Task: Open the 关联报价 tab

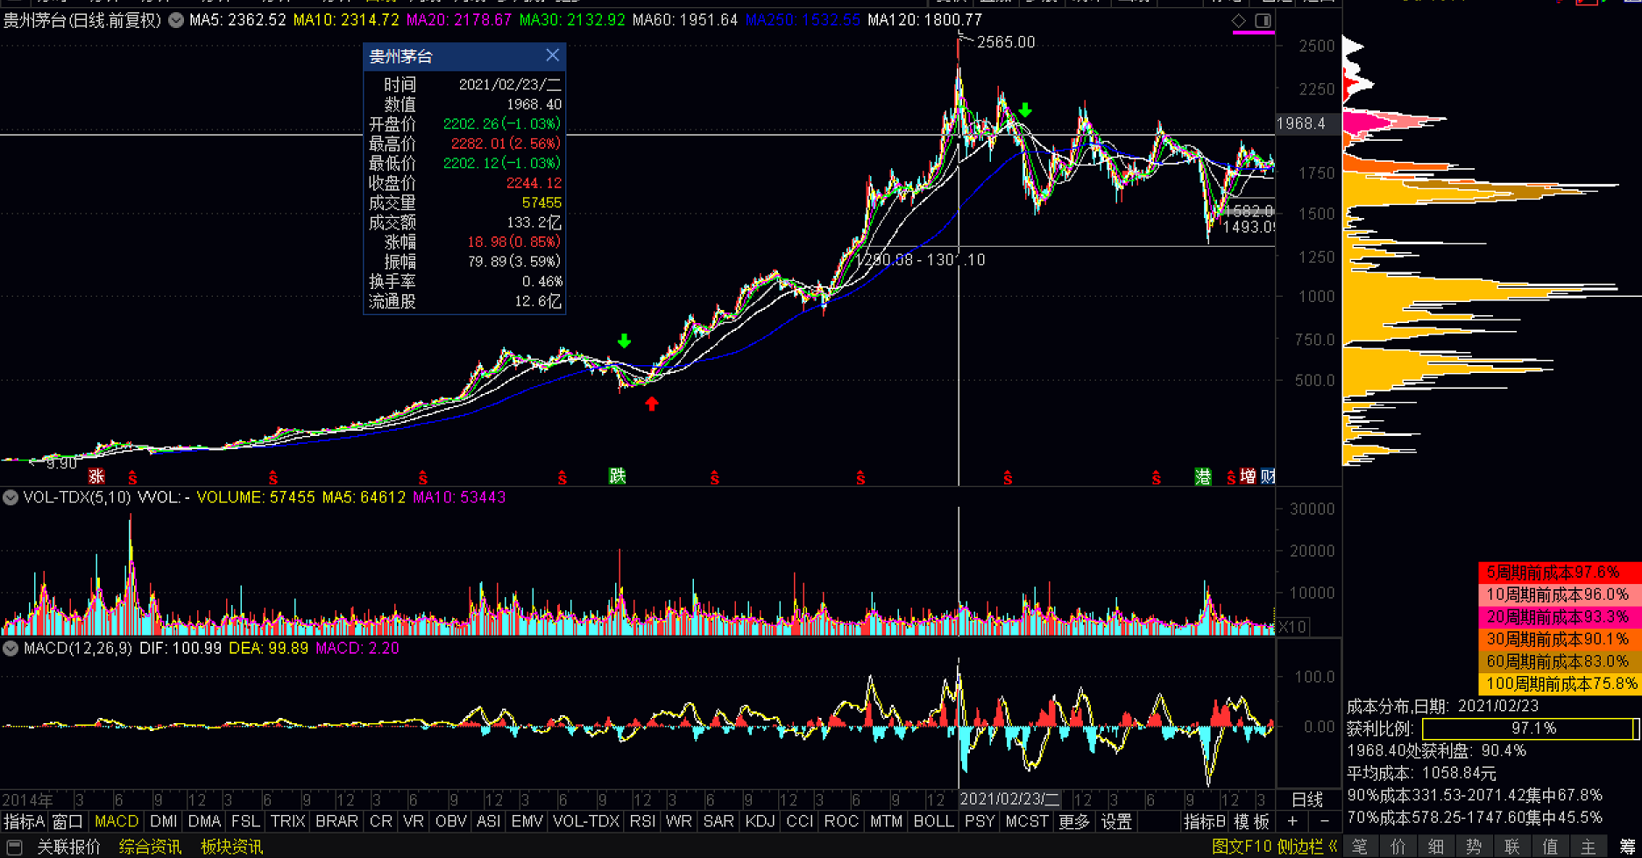Action: click(x=68, y=847)
